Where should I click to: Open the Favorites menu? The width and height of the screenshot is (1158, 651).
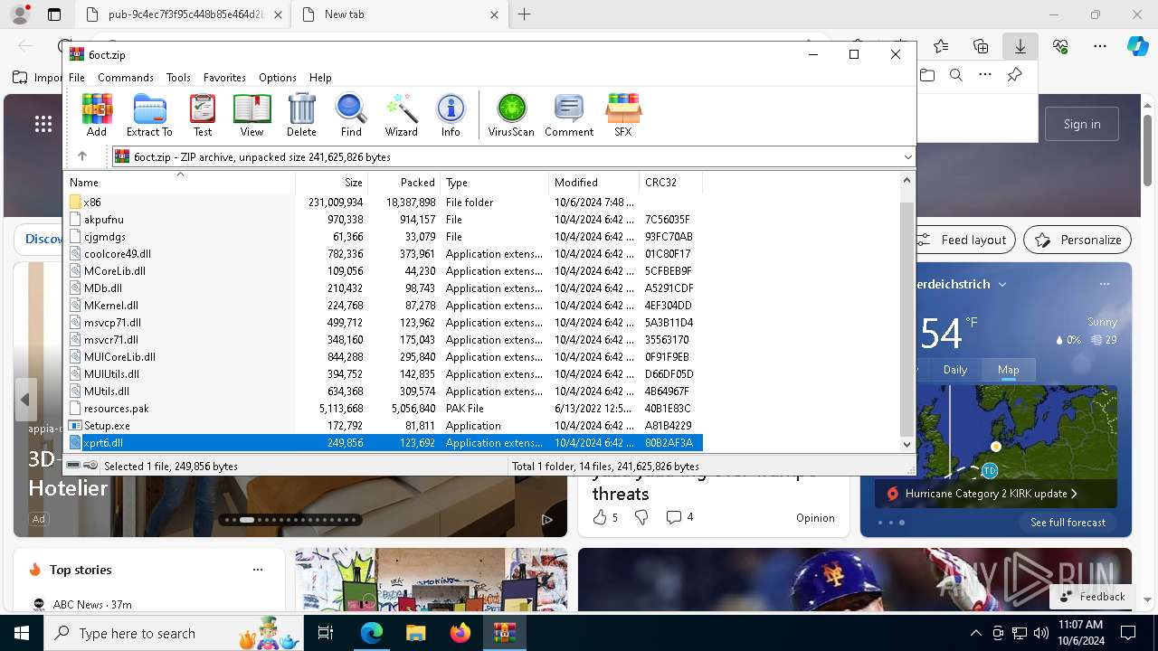click(224, 78)
